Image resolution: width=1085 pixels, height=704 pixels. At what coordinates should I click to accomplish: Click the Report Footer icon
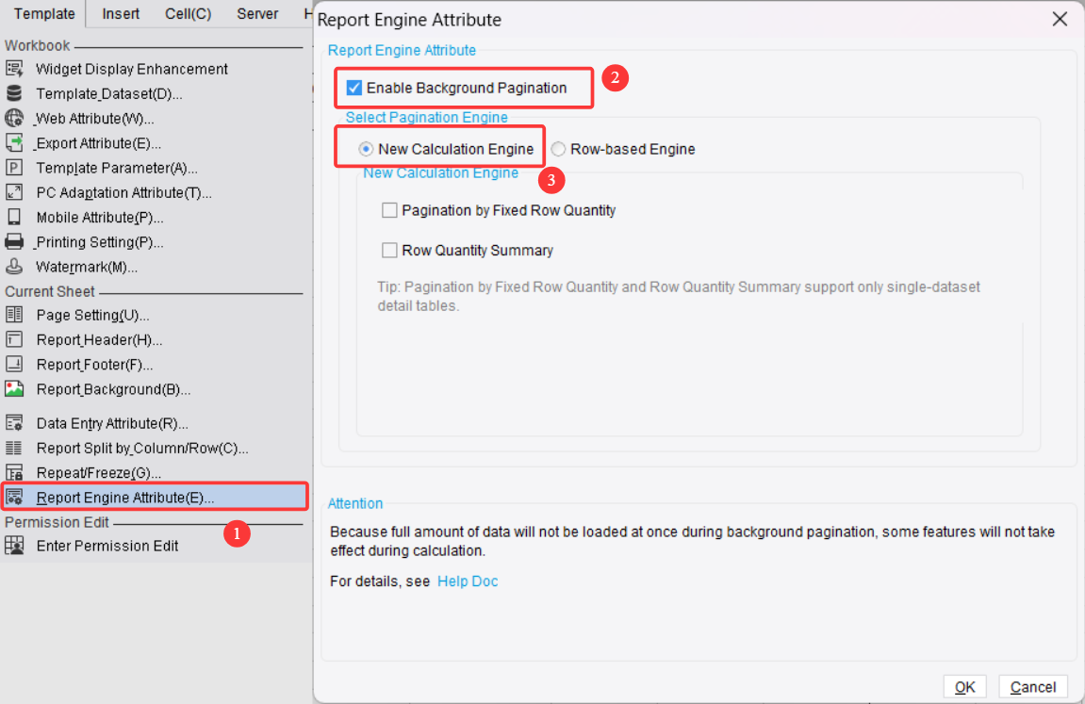point(14,365)
